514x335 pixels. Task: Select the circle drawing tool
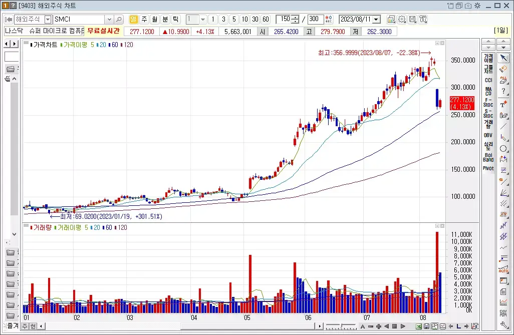point(503,149)
